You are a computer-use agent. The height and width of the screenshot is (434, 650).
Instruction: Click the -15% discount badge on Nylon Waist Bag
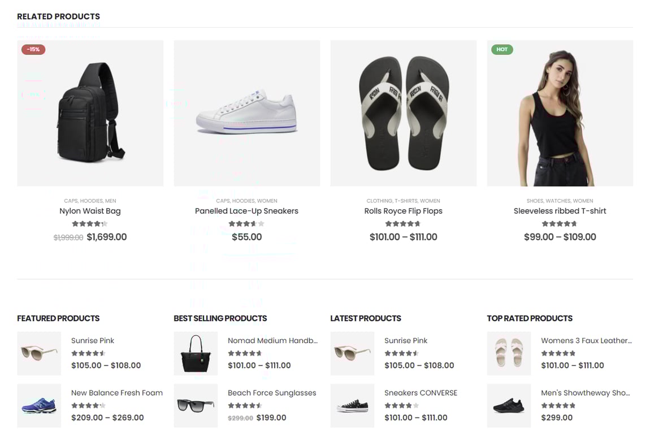tap(33, 49)
